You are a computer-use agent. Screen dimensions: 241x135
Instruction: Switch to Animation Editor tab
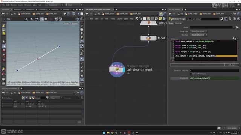tap(18, 10)
